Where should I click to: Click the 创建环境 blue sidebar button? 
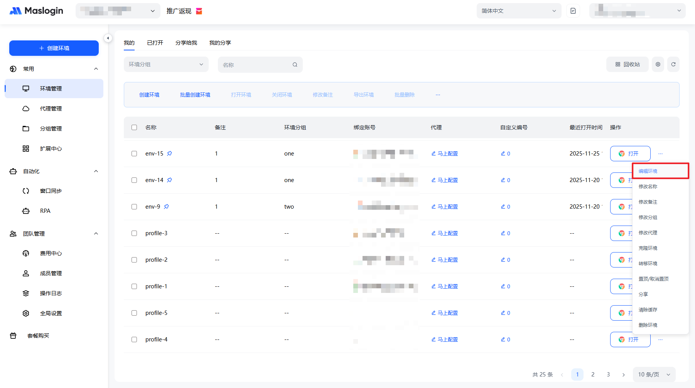pyautogui.click(x=54, y=48)
